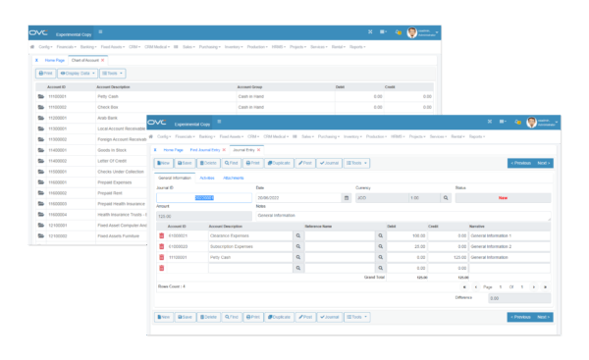The height and width of the screenshot is (360, 589).
Task: Expand Banking menu in Journal Entry window
Action: [207, 136]
